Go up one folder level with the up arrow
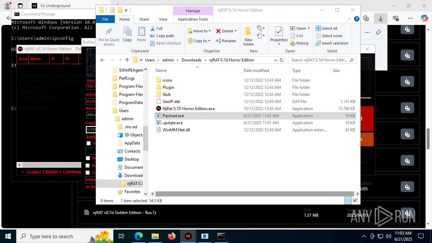 (x=127, y=60)
